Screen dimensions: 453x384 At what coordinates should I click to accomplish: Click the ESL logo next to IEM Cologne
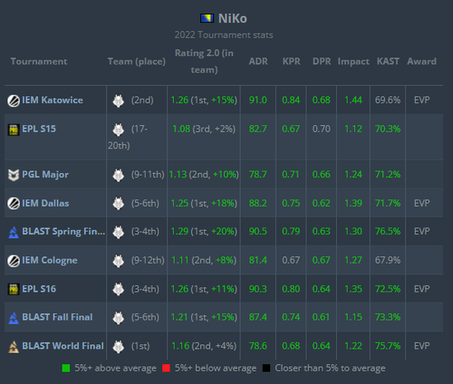[x=13, y=261]
